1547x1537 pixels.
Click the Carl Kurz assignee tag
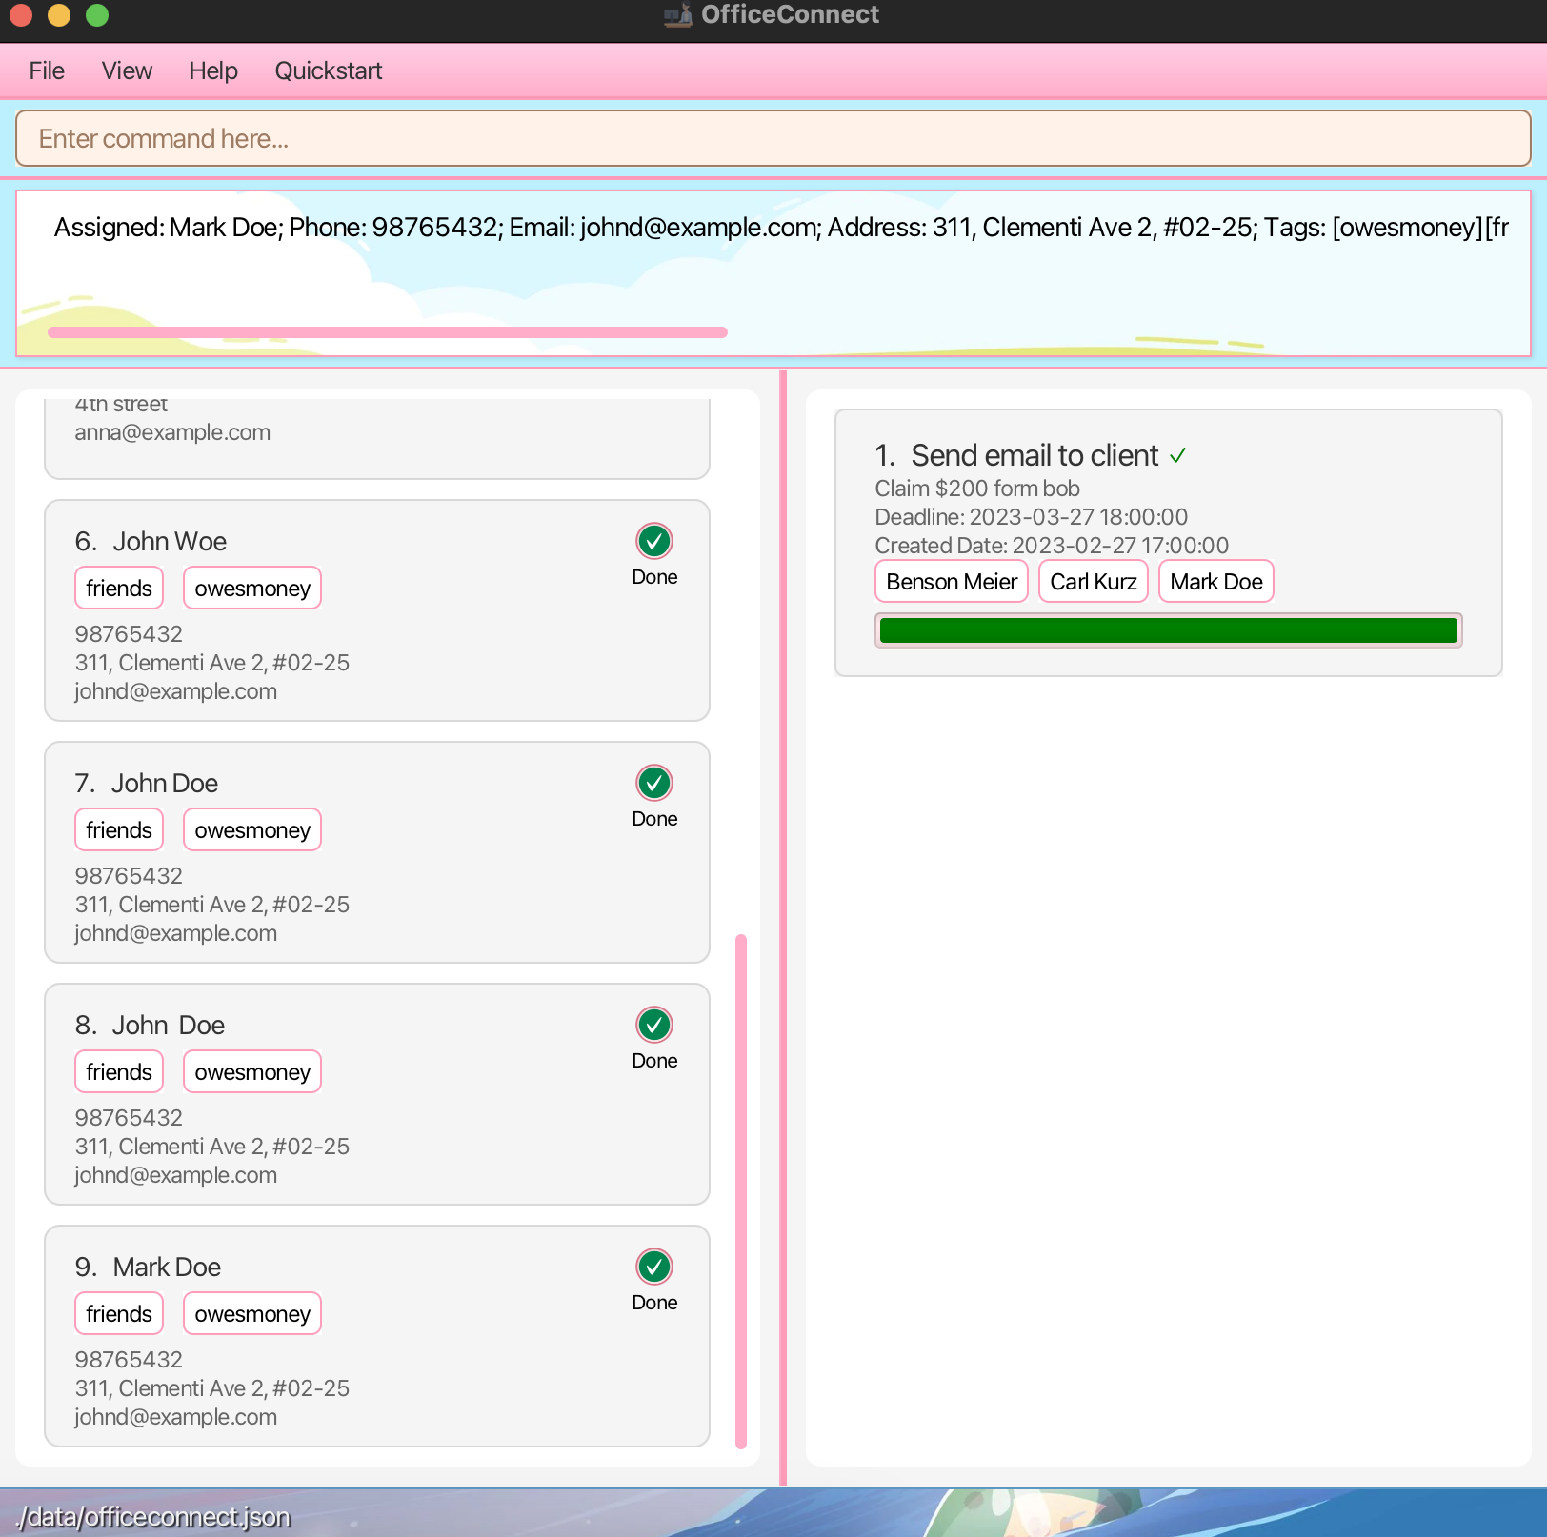click(1094, 582)
